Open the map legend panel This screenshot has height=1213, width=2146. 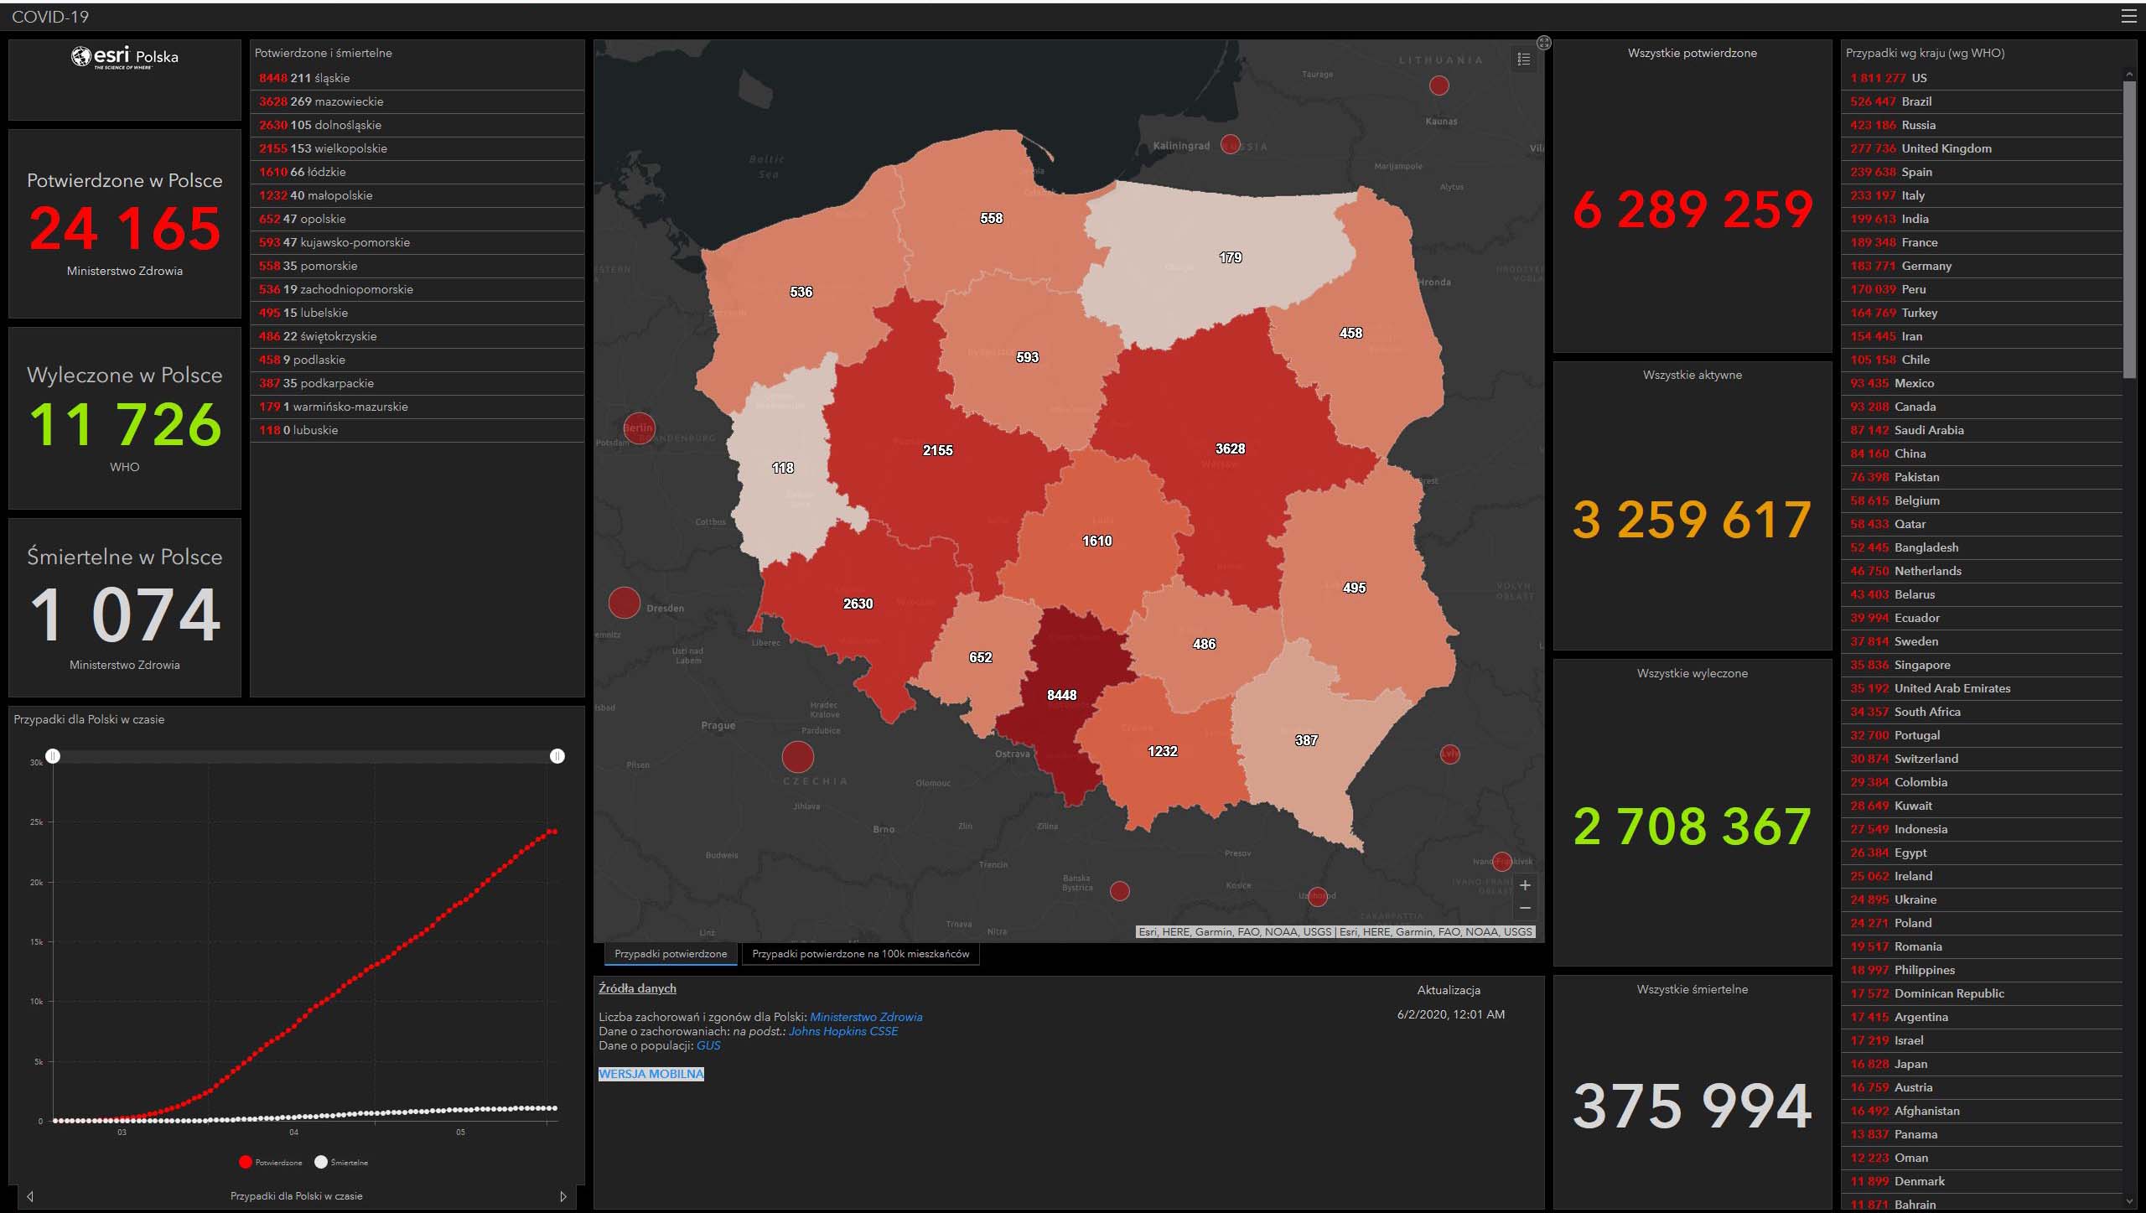[x=1524, y=60]
